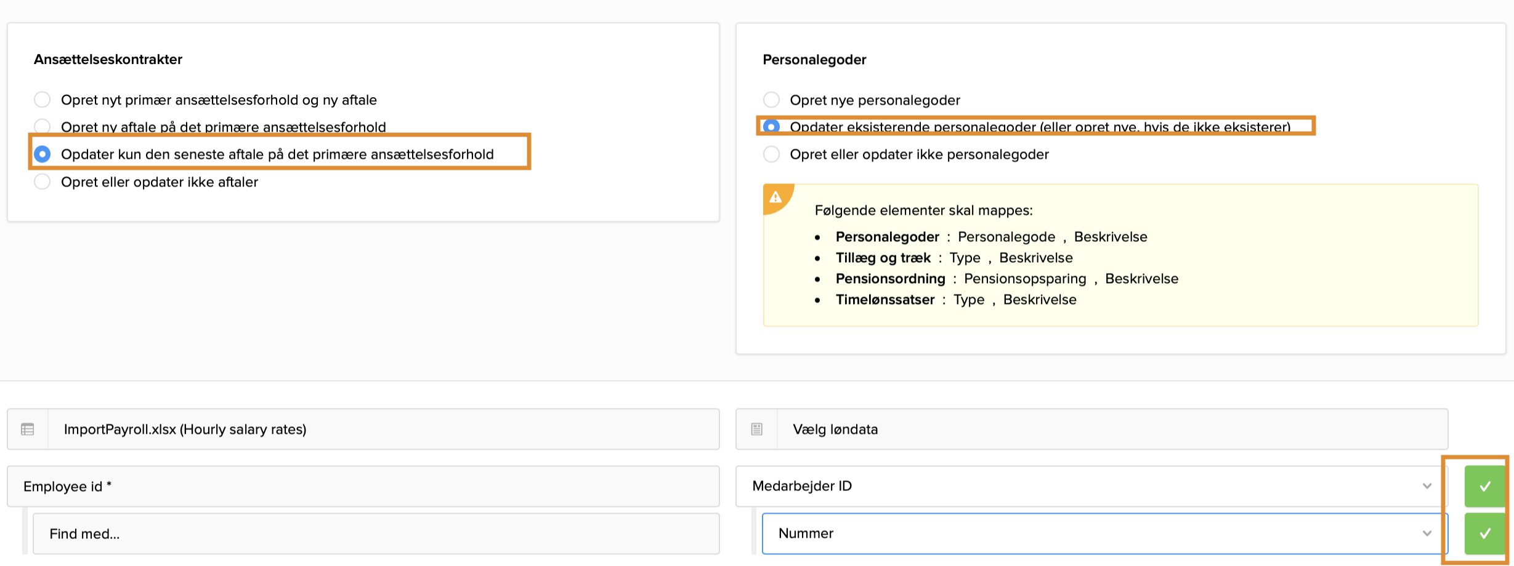Select 'Opret nyt primær ansættelsesforhold og ny aftale'
1514x566 pixels.
point(43,100)
